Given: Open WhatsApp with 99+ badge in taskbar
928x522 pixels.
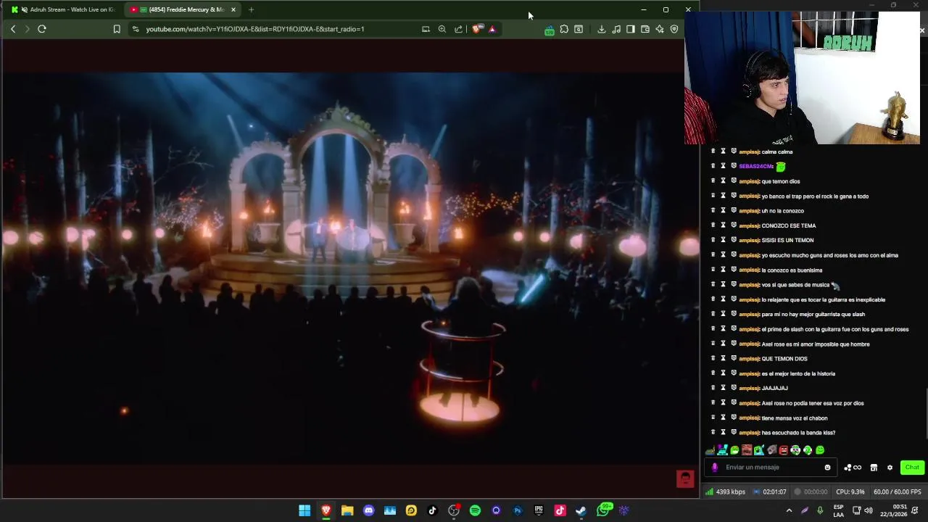Looking at the screenshot, I should [604, 510].
